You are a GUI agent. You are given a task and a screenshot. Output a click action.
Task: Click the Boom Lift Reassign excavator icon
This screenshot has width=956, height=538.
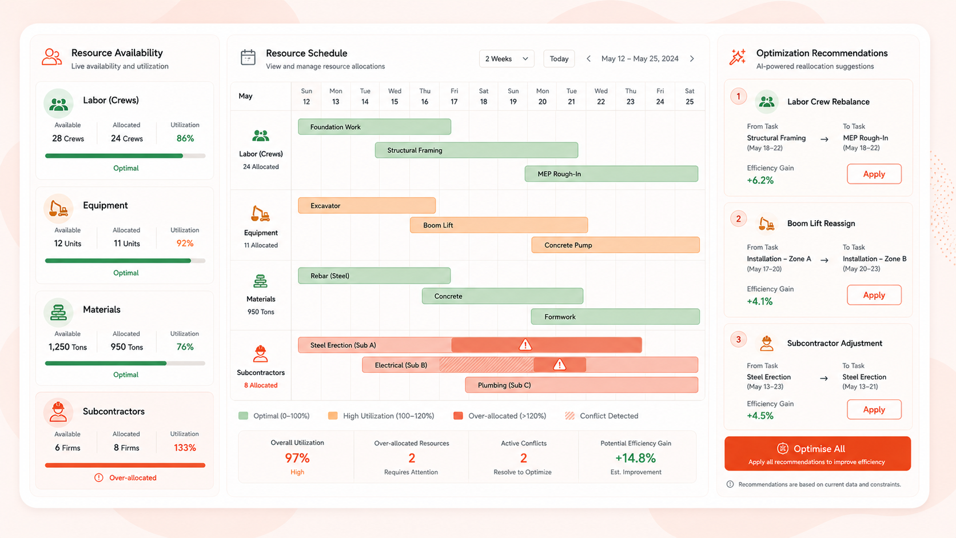pyautogui.click(x=767, y=224)
